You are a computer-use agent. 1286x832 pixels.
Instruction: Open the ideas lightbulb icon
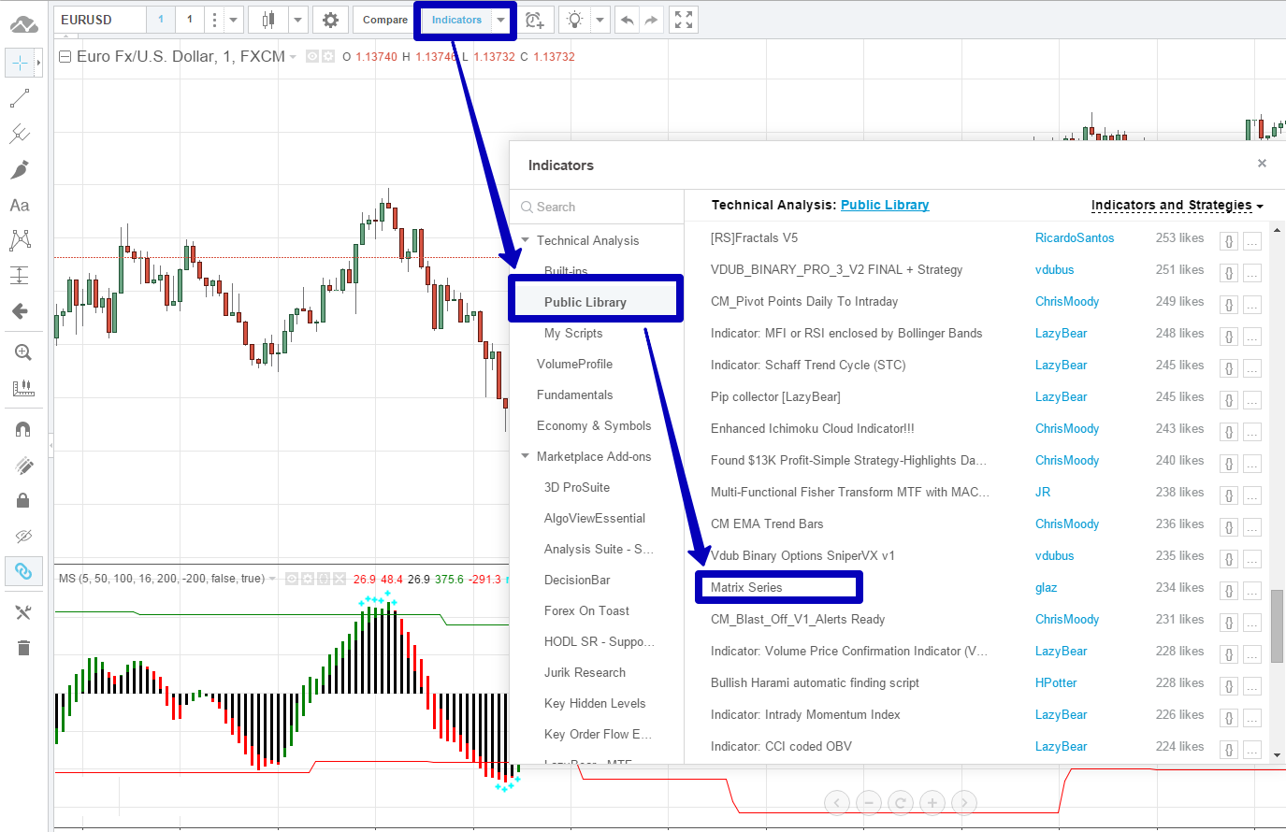(x=574, y=20)
